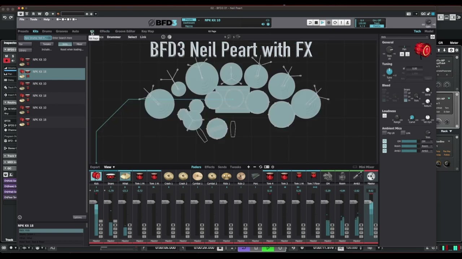The height and width of the screenshot is (259, 462).
Task: Select the Tom 7 Floor channel icon
Action: coord(313,176)
